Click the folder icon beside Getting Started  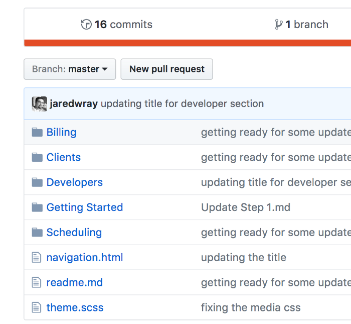pos(37,207)
